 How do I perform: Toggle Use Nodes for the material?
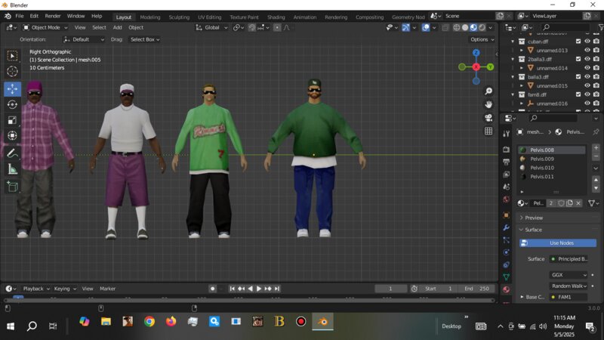(558, 243)
